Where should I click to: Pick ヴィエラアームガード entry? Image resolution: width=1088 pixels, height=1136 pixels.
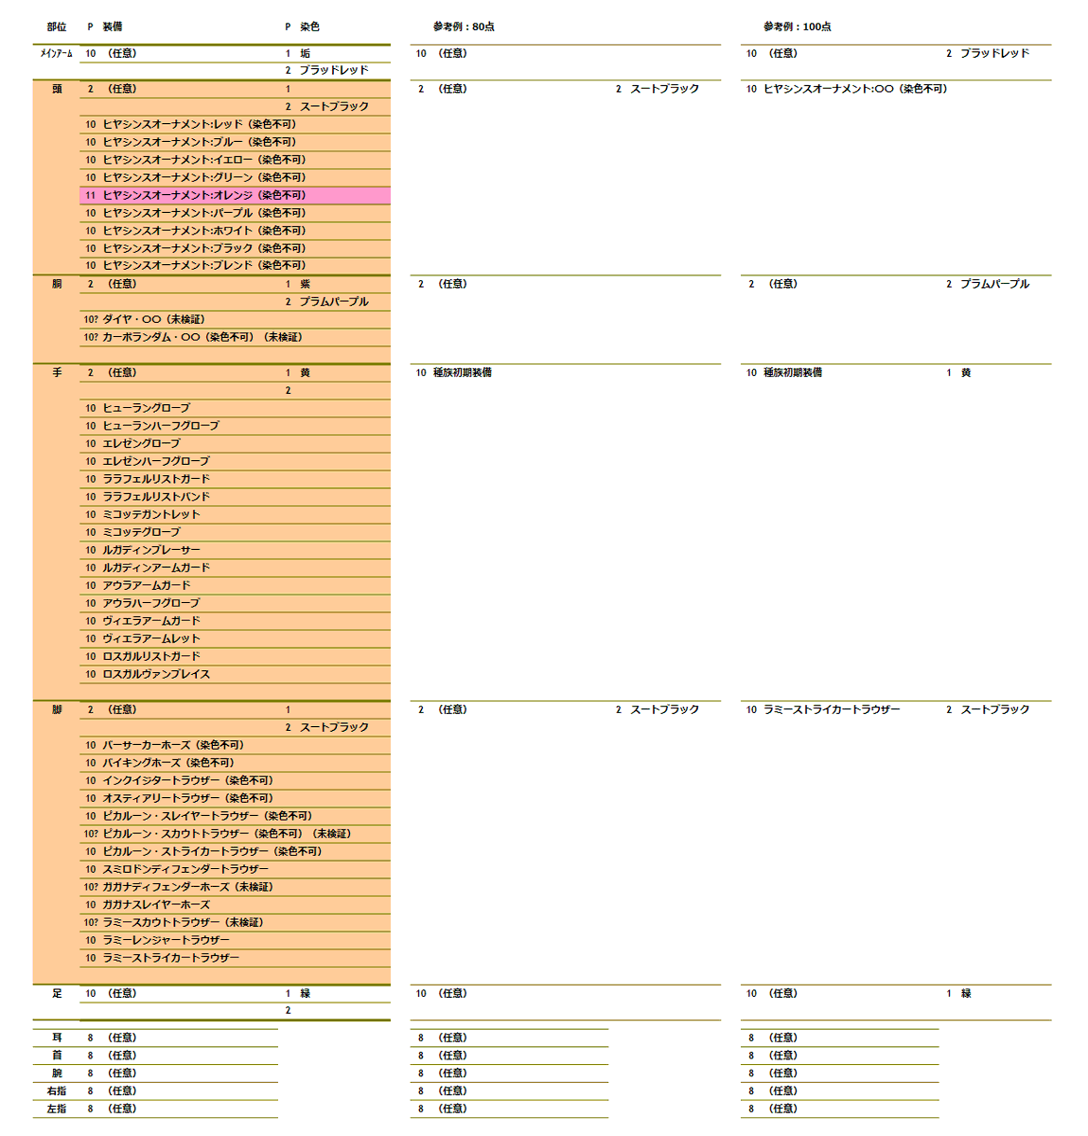[x=151, y=621]
